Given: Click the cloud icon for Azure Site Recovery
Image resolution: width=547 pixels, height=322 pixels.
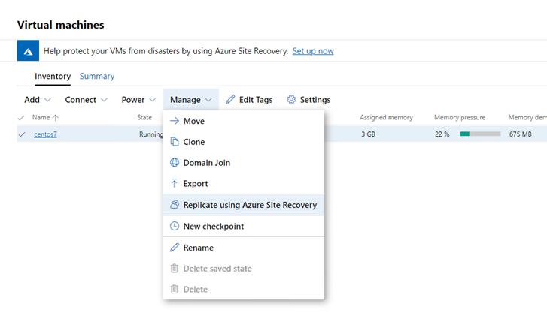Looking at the screenshot, I should (174, 205).
